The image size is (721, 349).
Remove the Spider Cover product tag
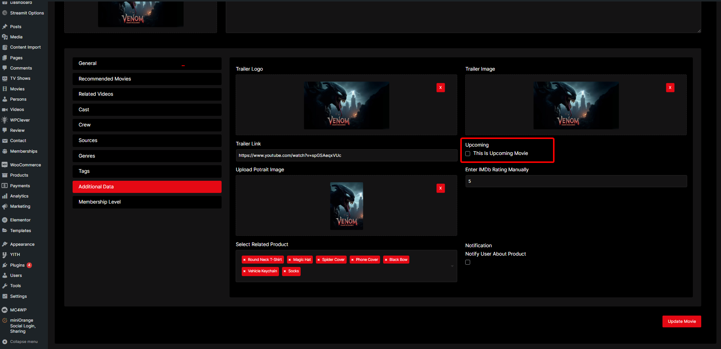319,260
